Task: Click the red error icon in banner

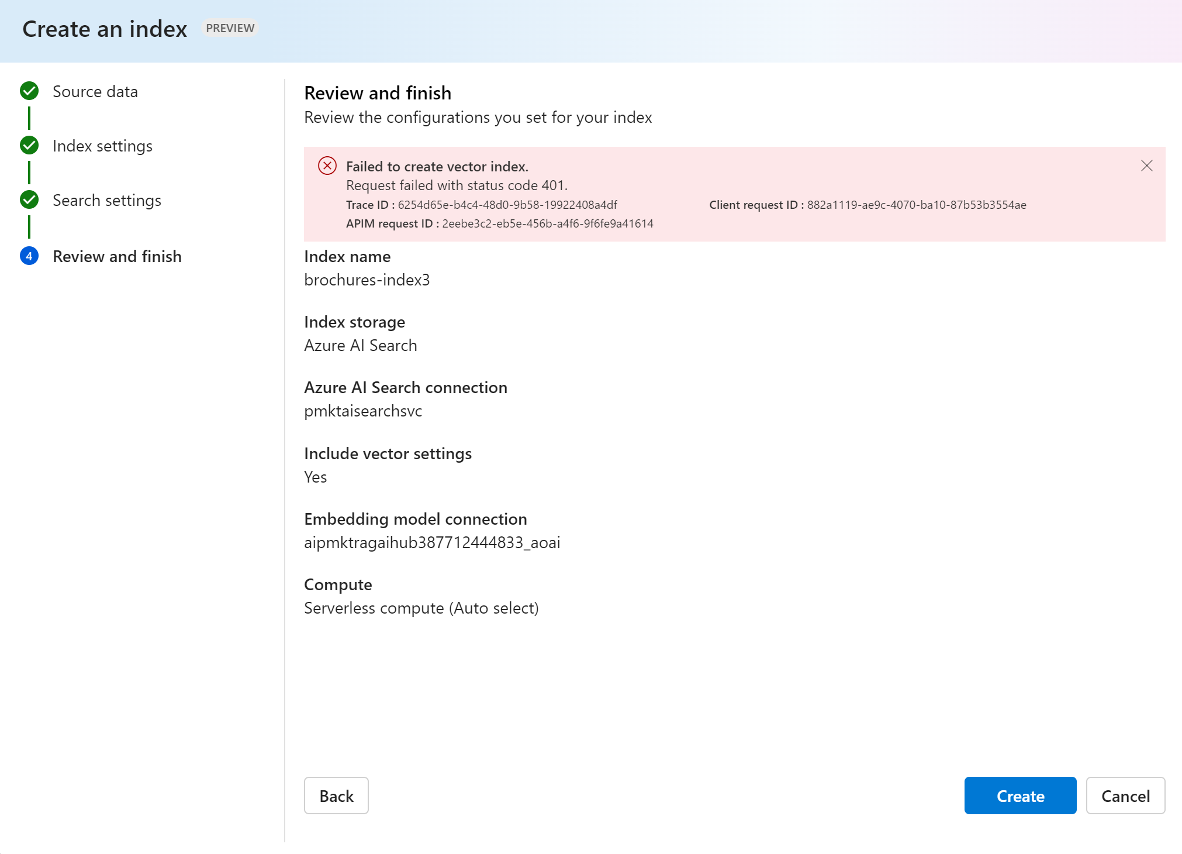Action: pos(327,166)
